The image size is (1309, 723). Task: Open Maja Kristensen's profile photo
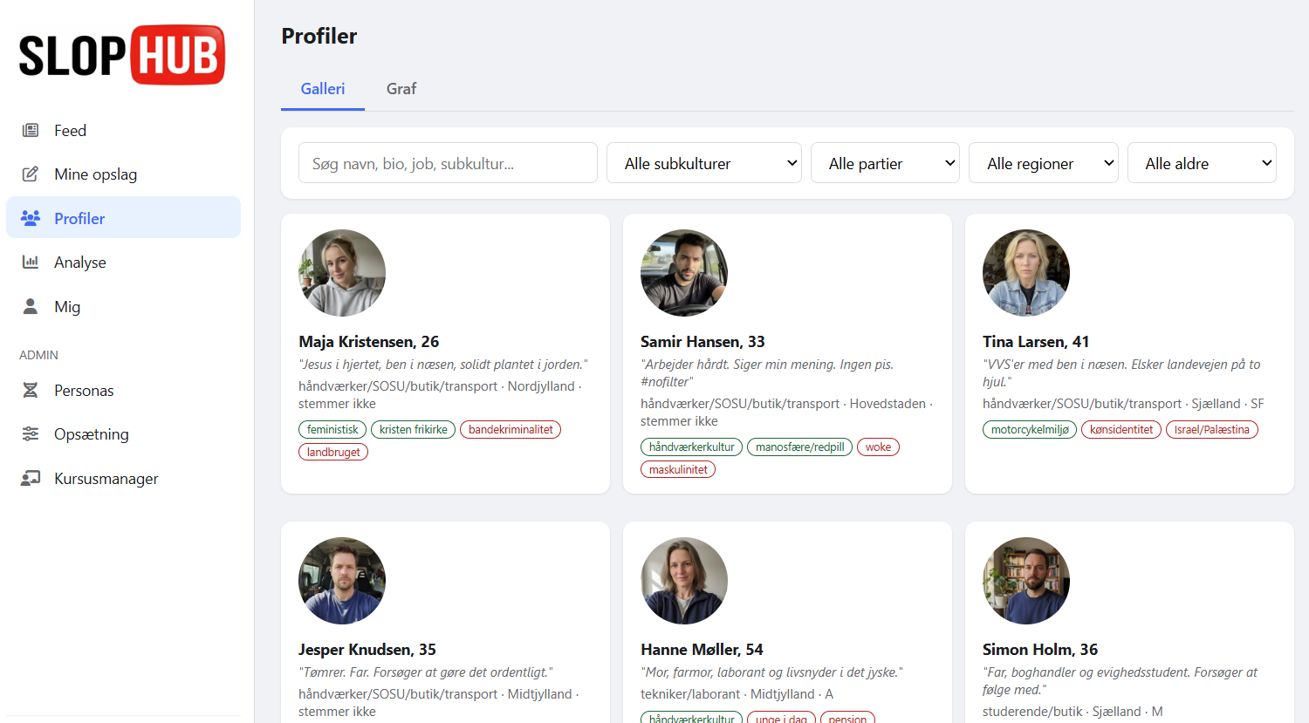pyautogui.click(x=342, y=273)
